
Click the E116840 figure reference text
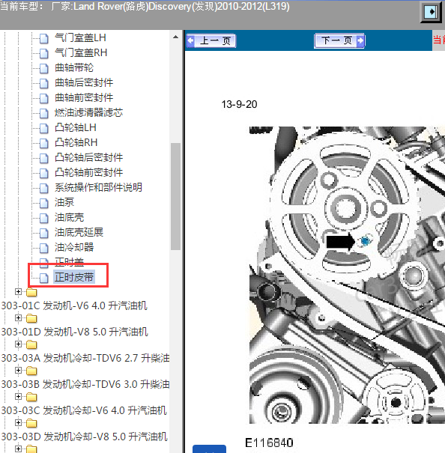coord(269,443)
